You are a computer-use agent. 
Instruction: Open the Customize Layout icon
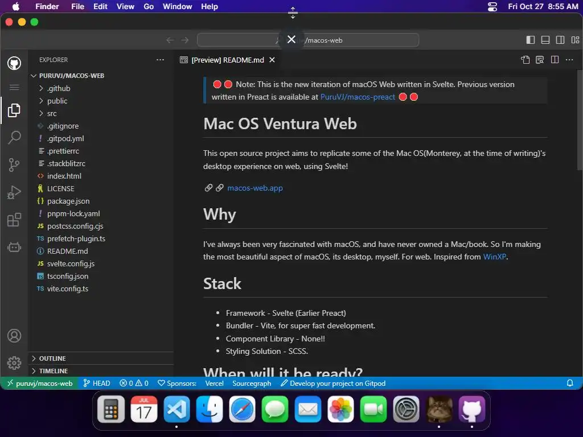[x=575, y=40]
